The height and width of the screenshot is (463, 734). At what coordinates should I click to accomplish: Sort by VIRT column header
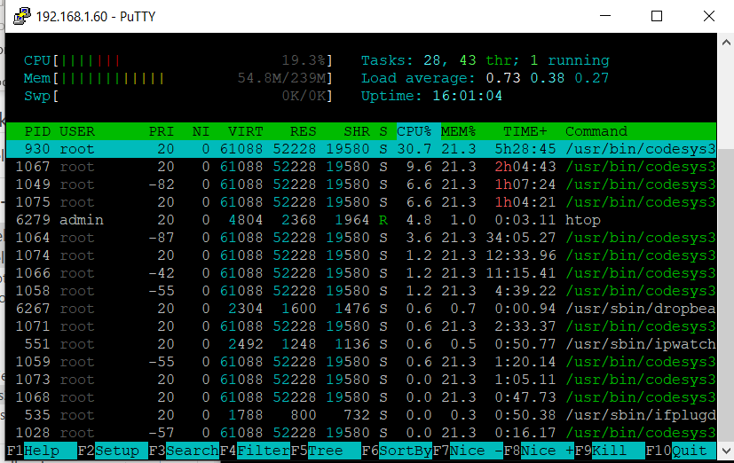245,131
